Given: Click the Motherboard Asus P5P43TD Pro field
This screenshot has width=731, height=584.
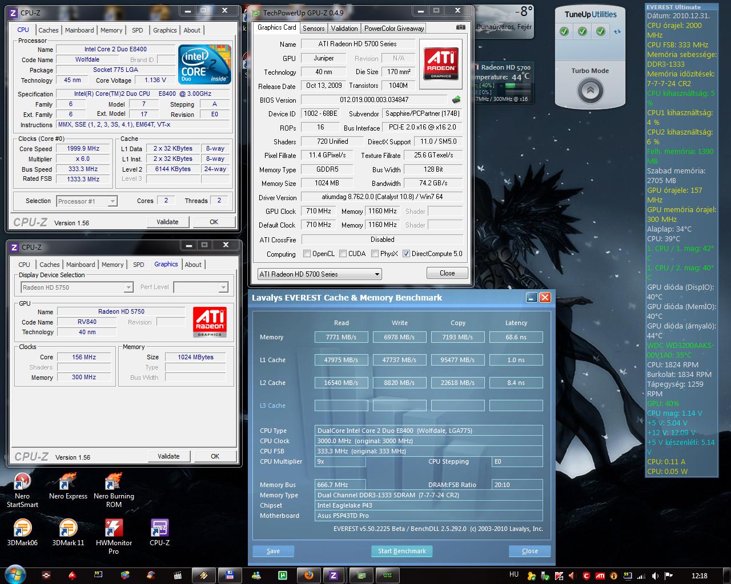Looking at the screenshot, I should [x=429, y=516].
